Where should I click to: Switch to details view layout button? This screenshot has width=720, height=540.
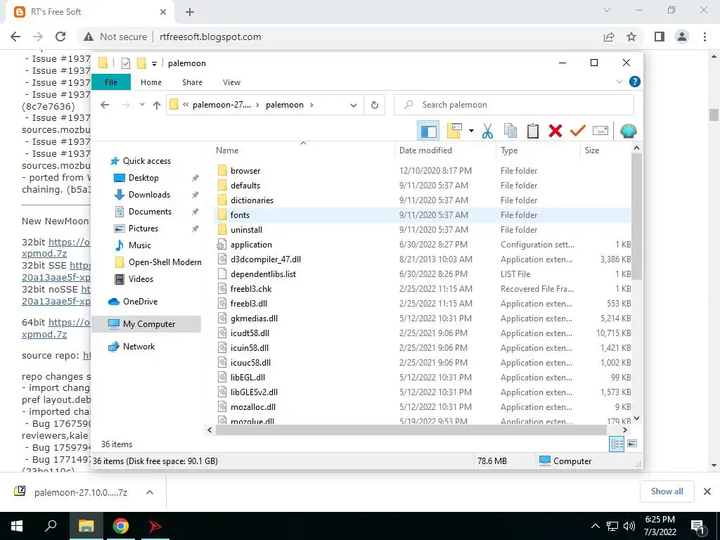617,444
